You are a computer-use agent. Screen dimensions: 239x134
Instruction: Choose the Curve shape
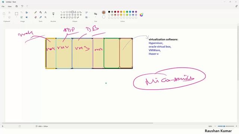pos(64,12)
